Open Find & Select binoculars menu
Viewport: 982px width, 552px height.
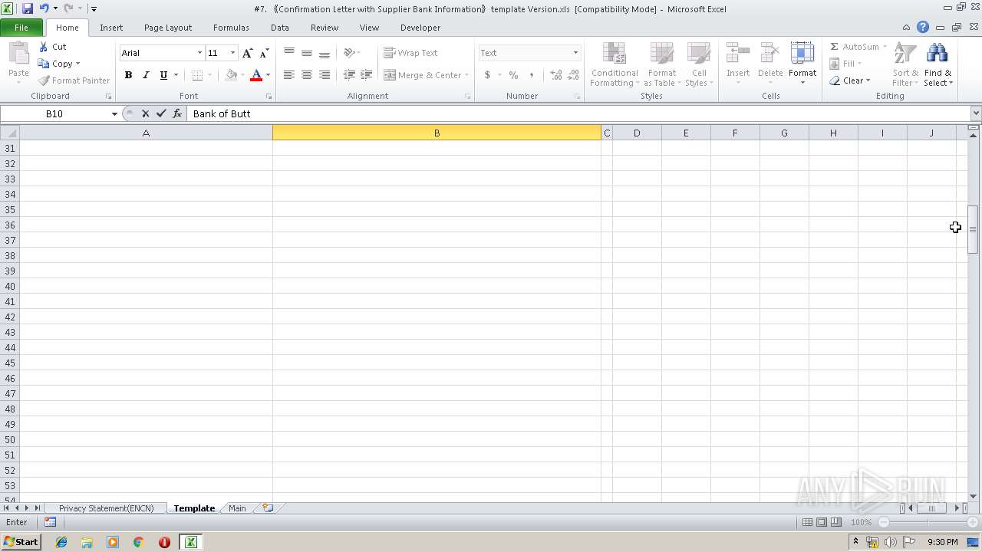[938, 64]
